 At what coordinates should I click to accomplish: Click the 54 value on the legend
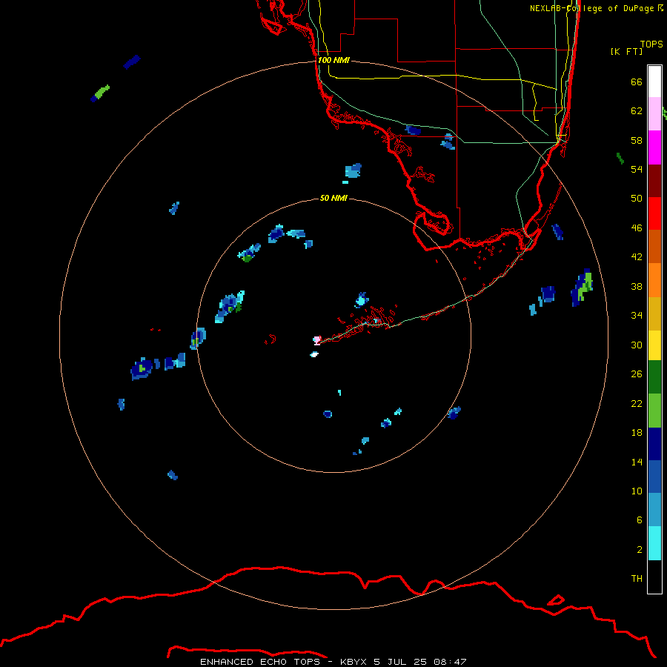tap(637, 169)
